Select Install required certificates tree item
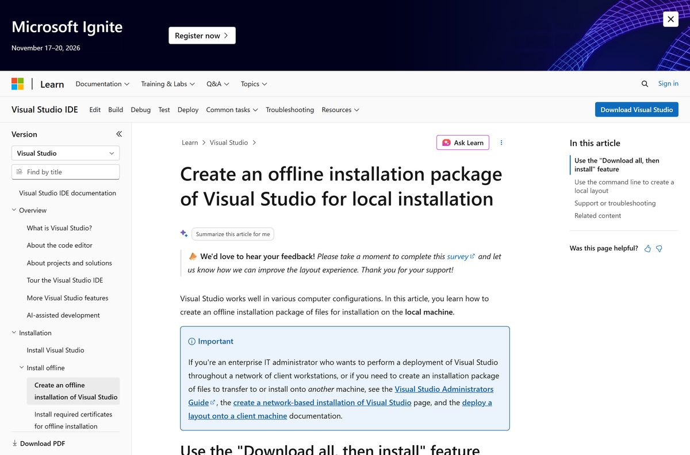690x455 pixels. (x=73, y=420)
